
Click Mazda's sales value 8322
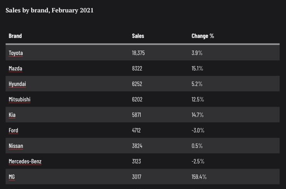click(137, 69)
